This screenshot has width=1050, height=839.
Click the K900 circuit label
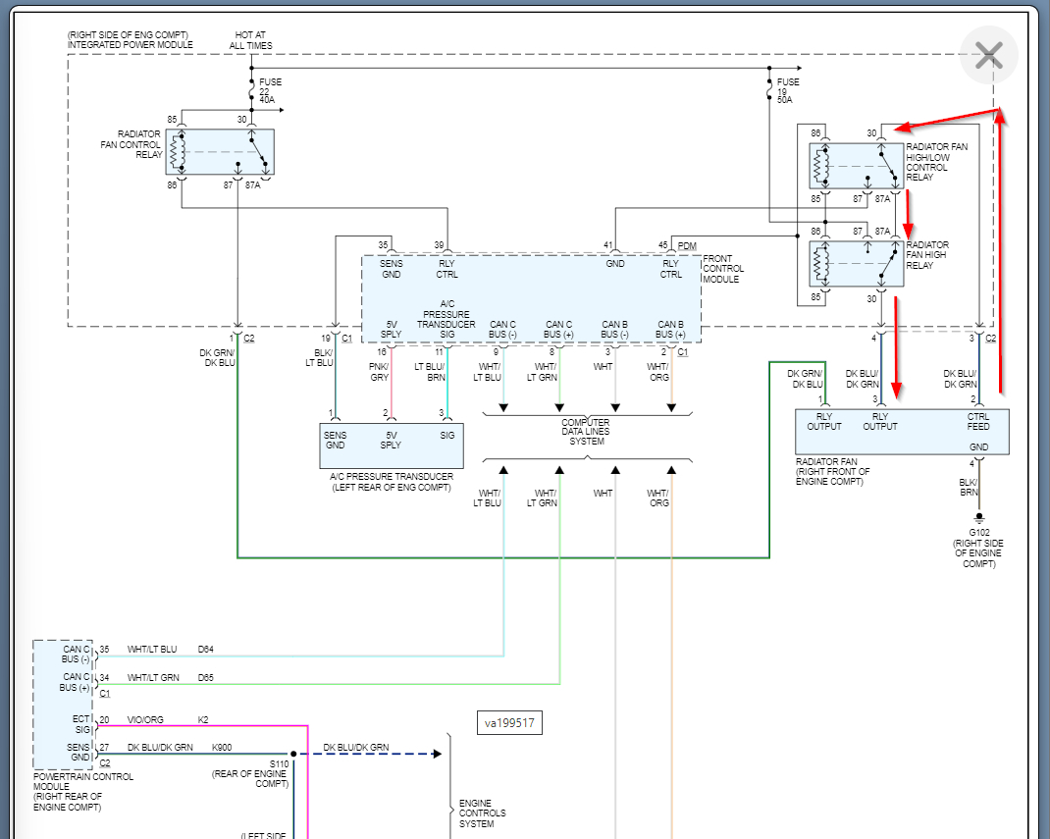223,748
